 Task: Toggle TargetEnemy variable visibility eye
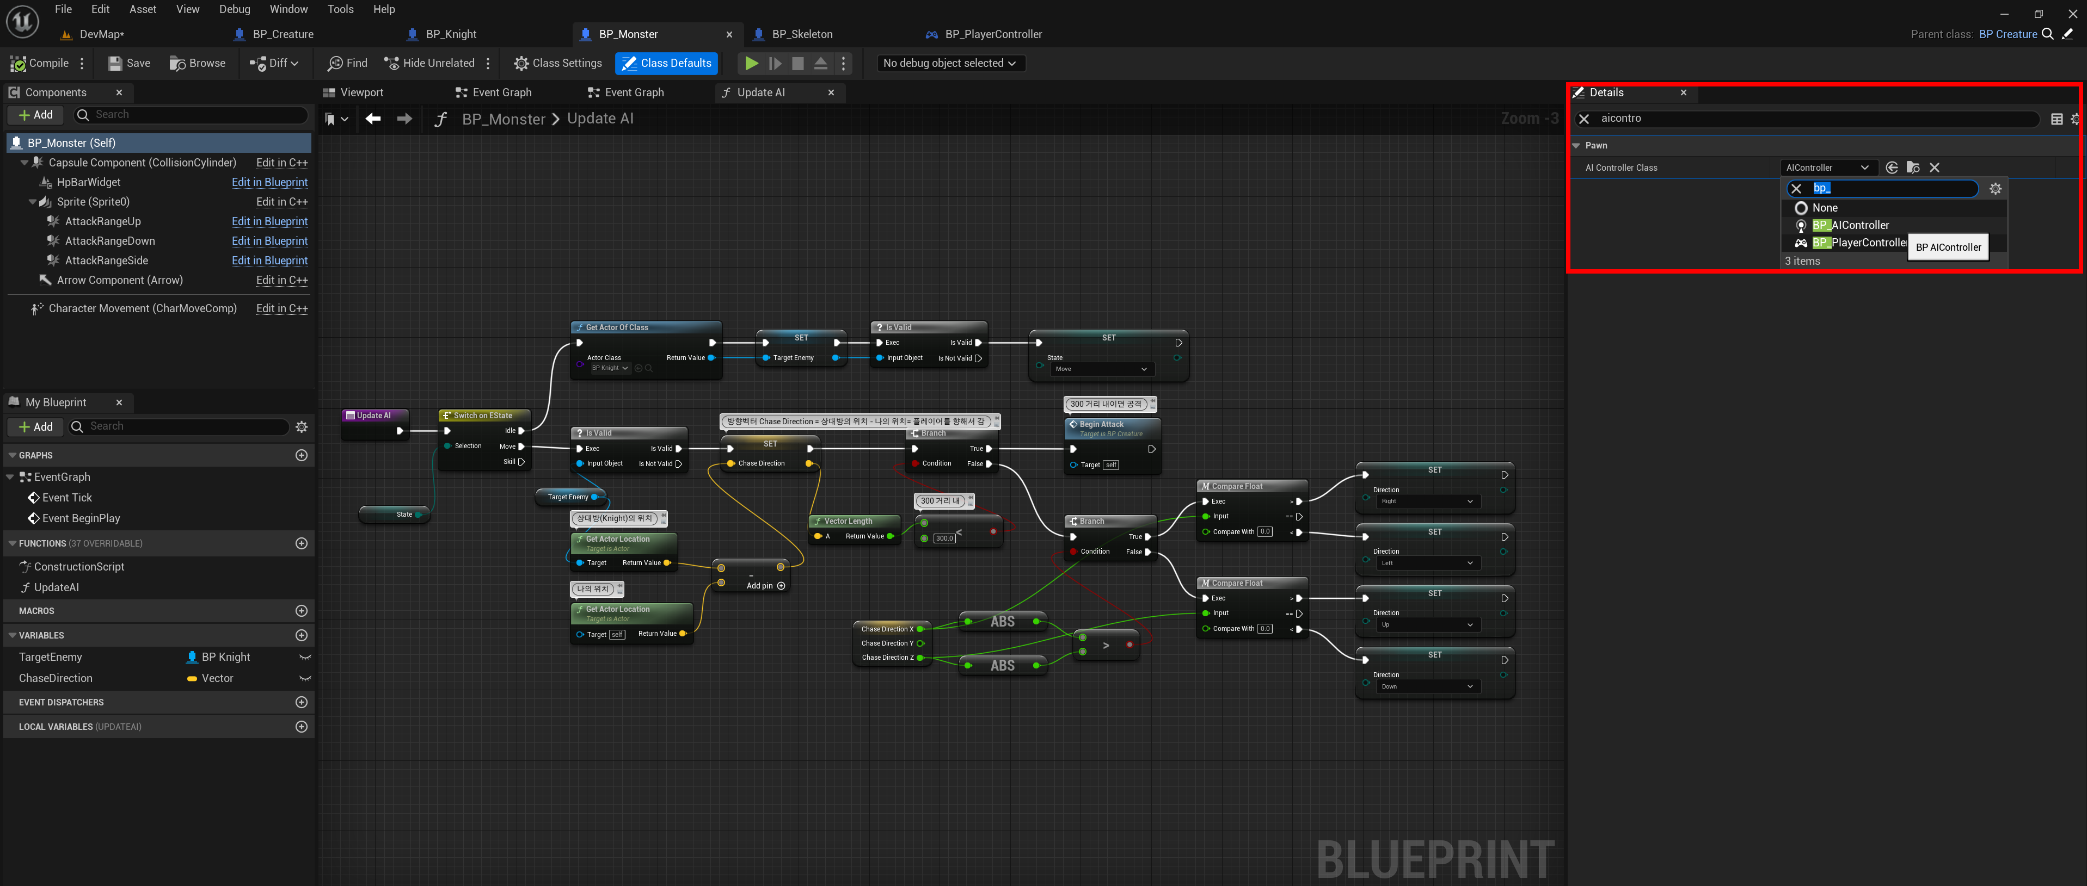pyautogui.click(x=305, y=657)
